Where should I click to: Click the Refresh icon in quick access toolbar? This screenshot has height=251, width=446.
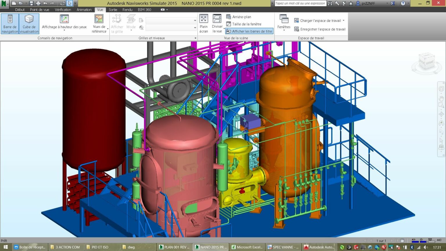click(62, 3)
